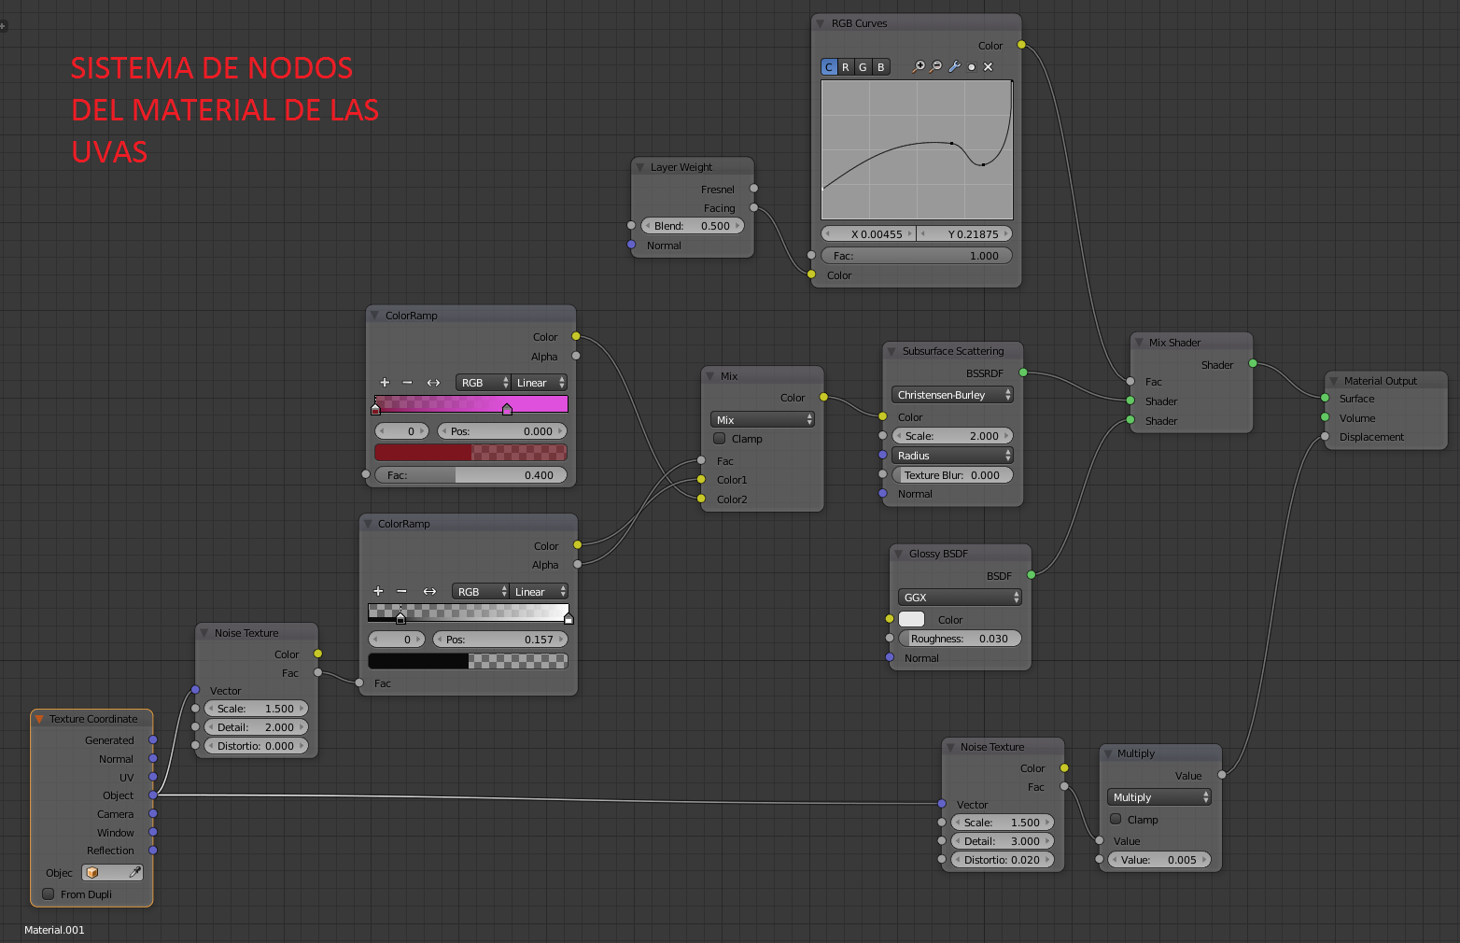Image resolution: width=1460 pixels, height=943 pixels.
Task: Collapse the Layer Weight node via its triangle
Action: (640, 168)
